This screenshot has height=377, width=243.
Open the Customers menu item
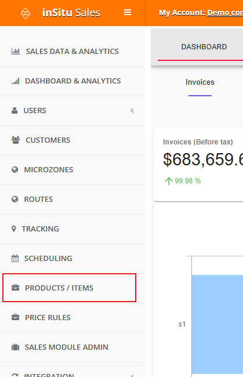click(x=72, y=140)
